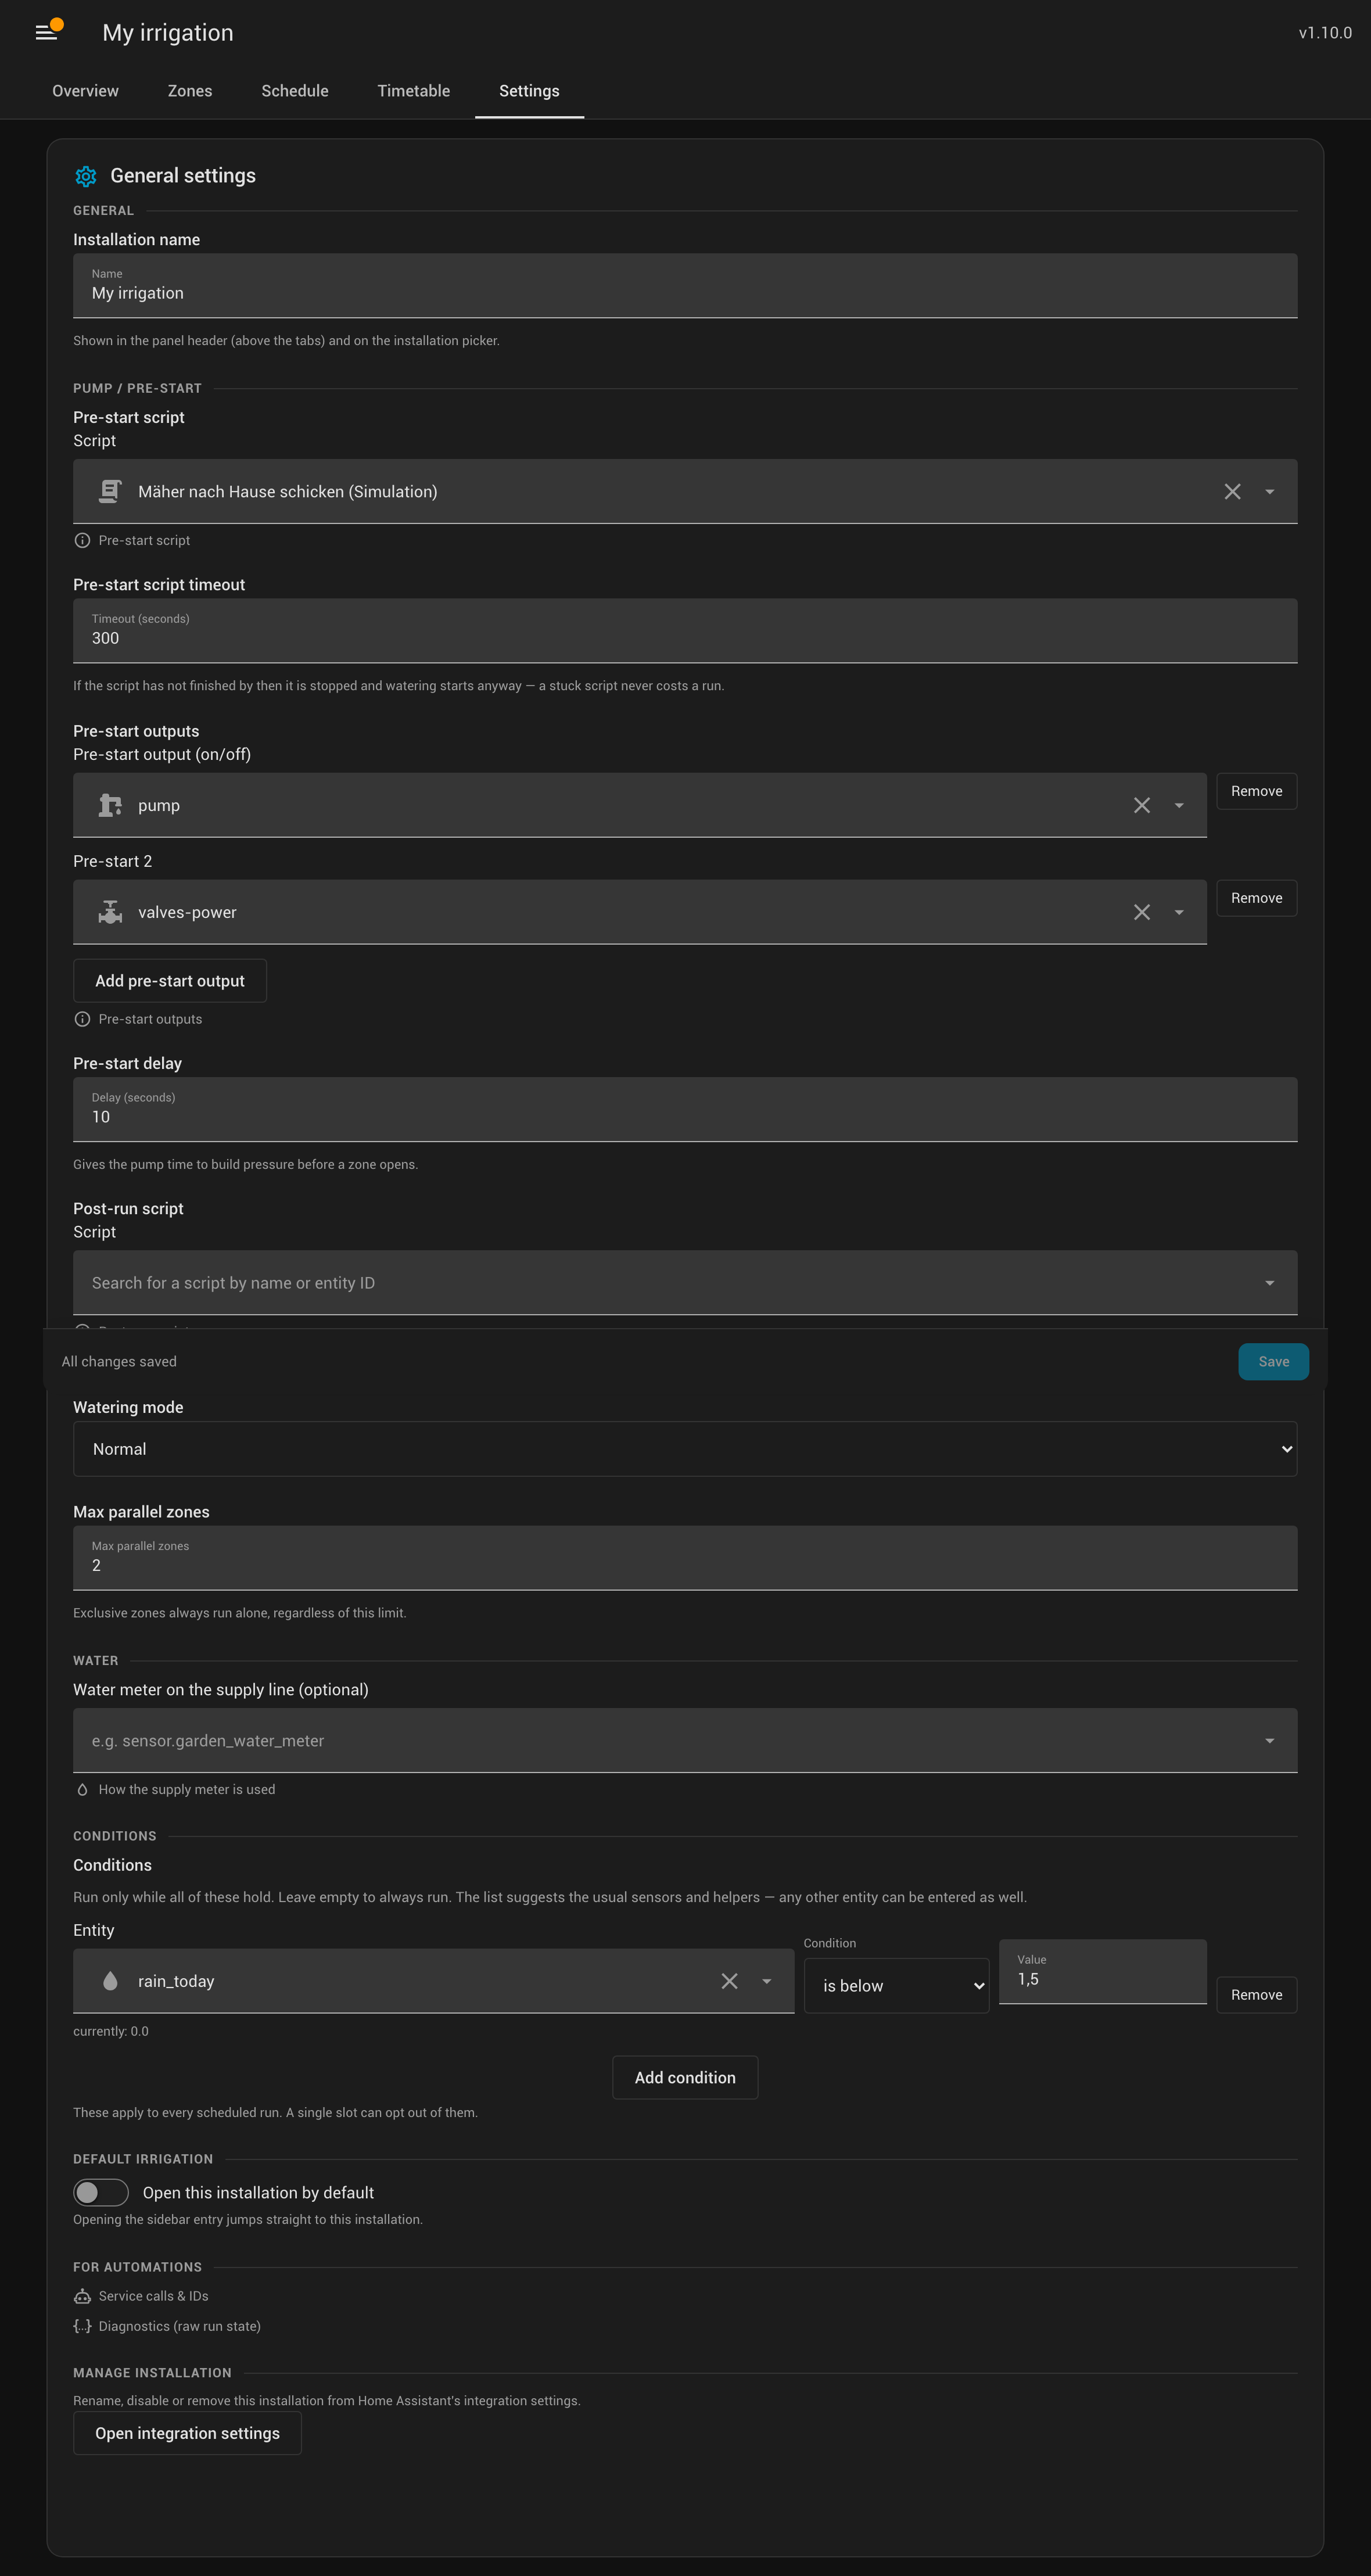Expand the supply line water meter picker
Screen dimensions: 1371x2576
pyautogui.click(x=685, y=1741)
